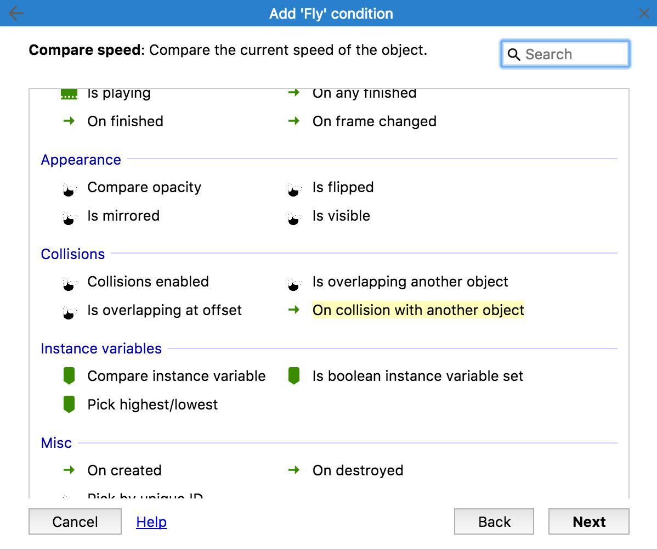Viewport: 657px width, 550px height.
Task: Click green tag icon beside Compare instance variable
Action: coord(69,376)
